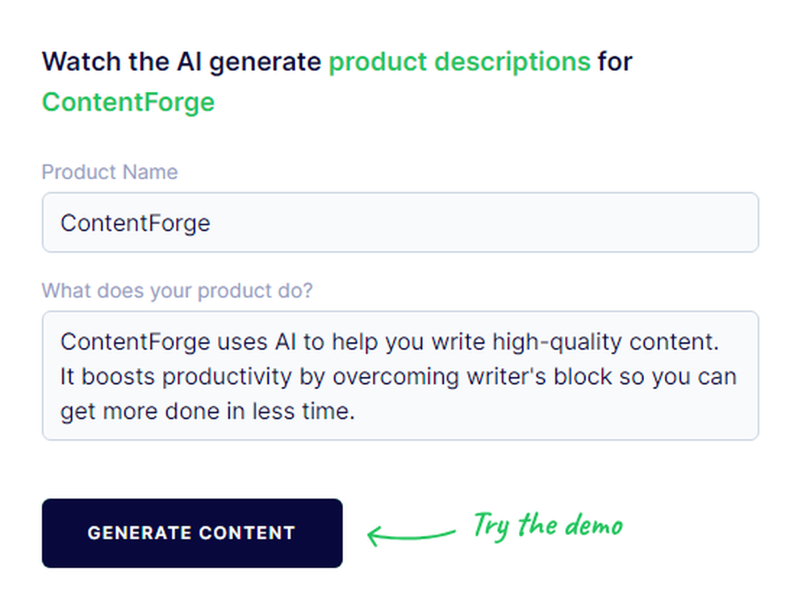Click the green 'product descriptions' heading text

(460, 61)
